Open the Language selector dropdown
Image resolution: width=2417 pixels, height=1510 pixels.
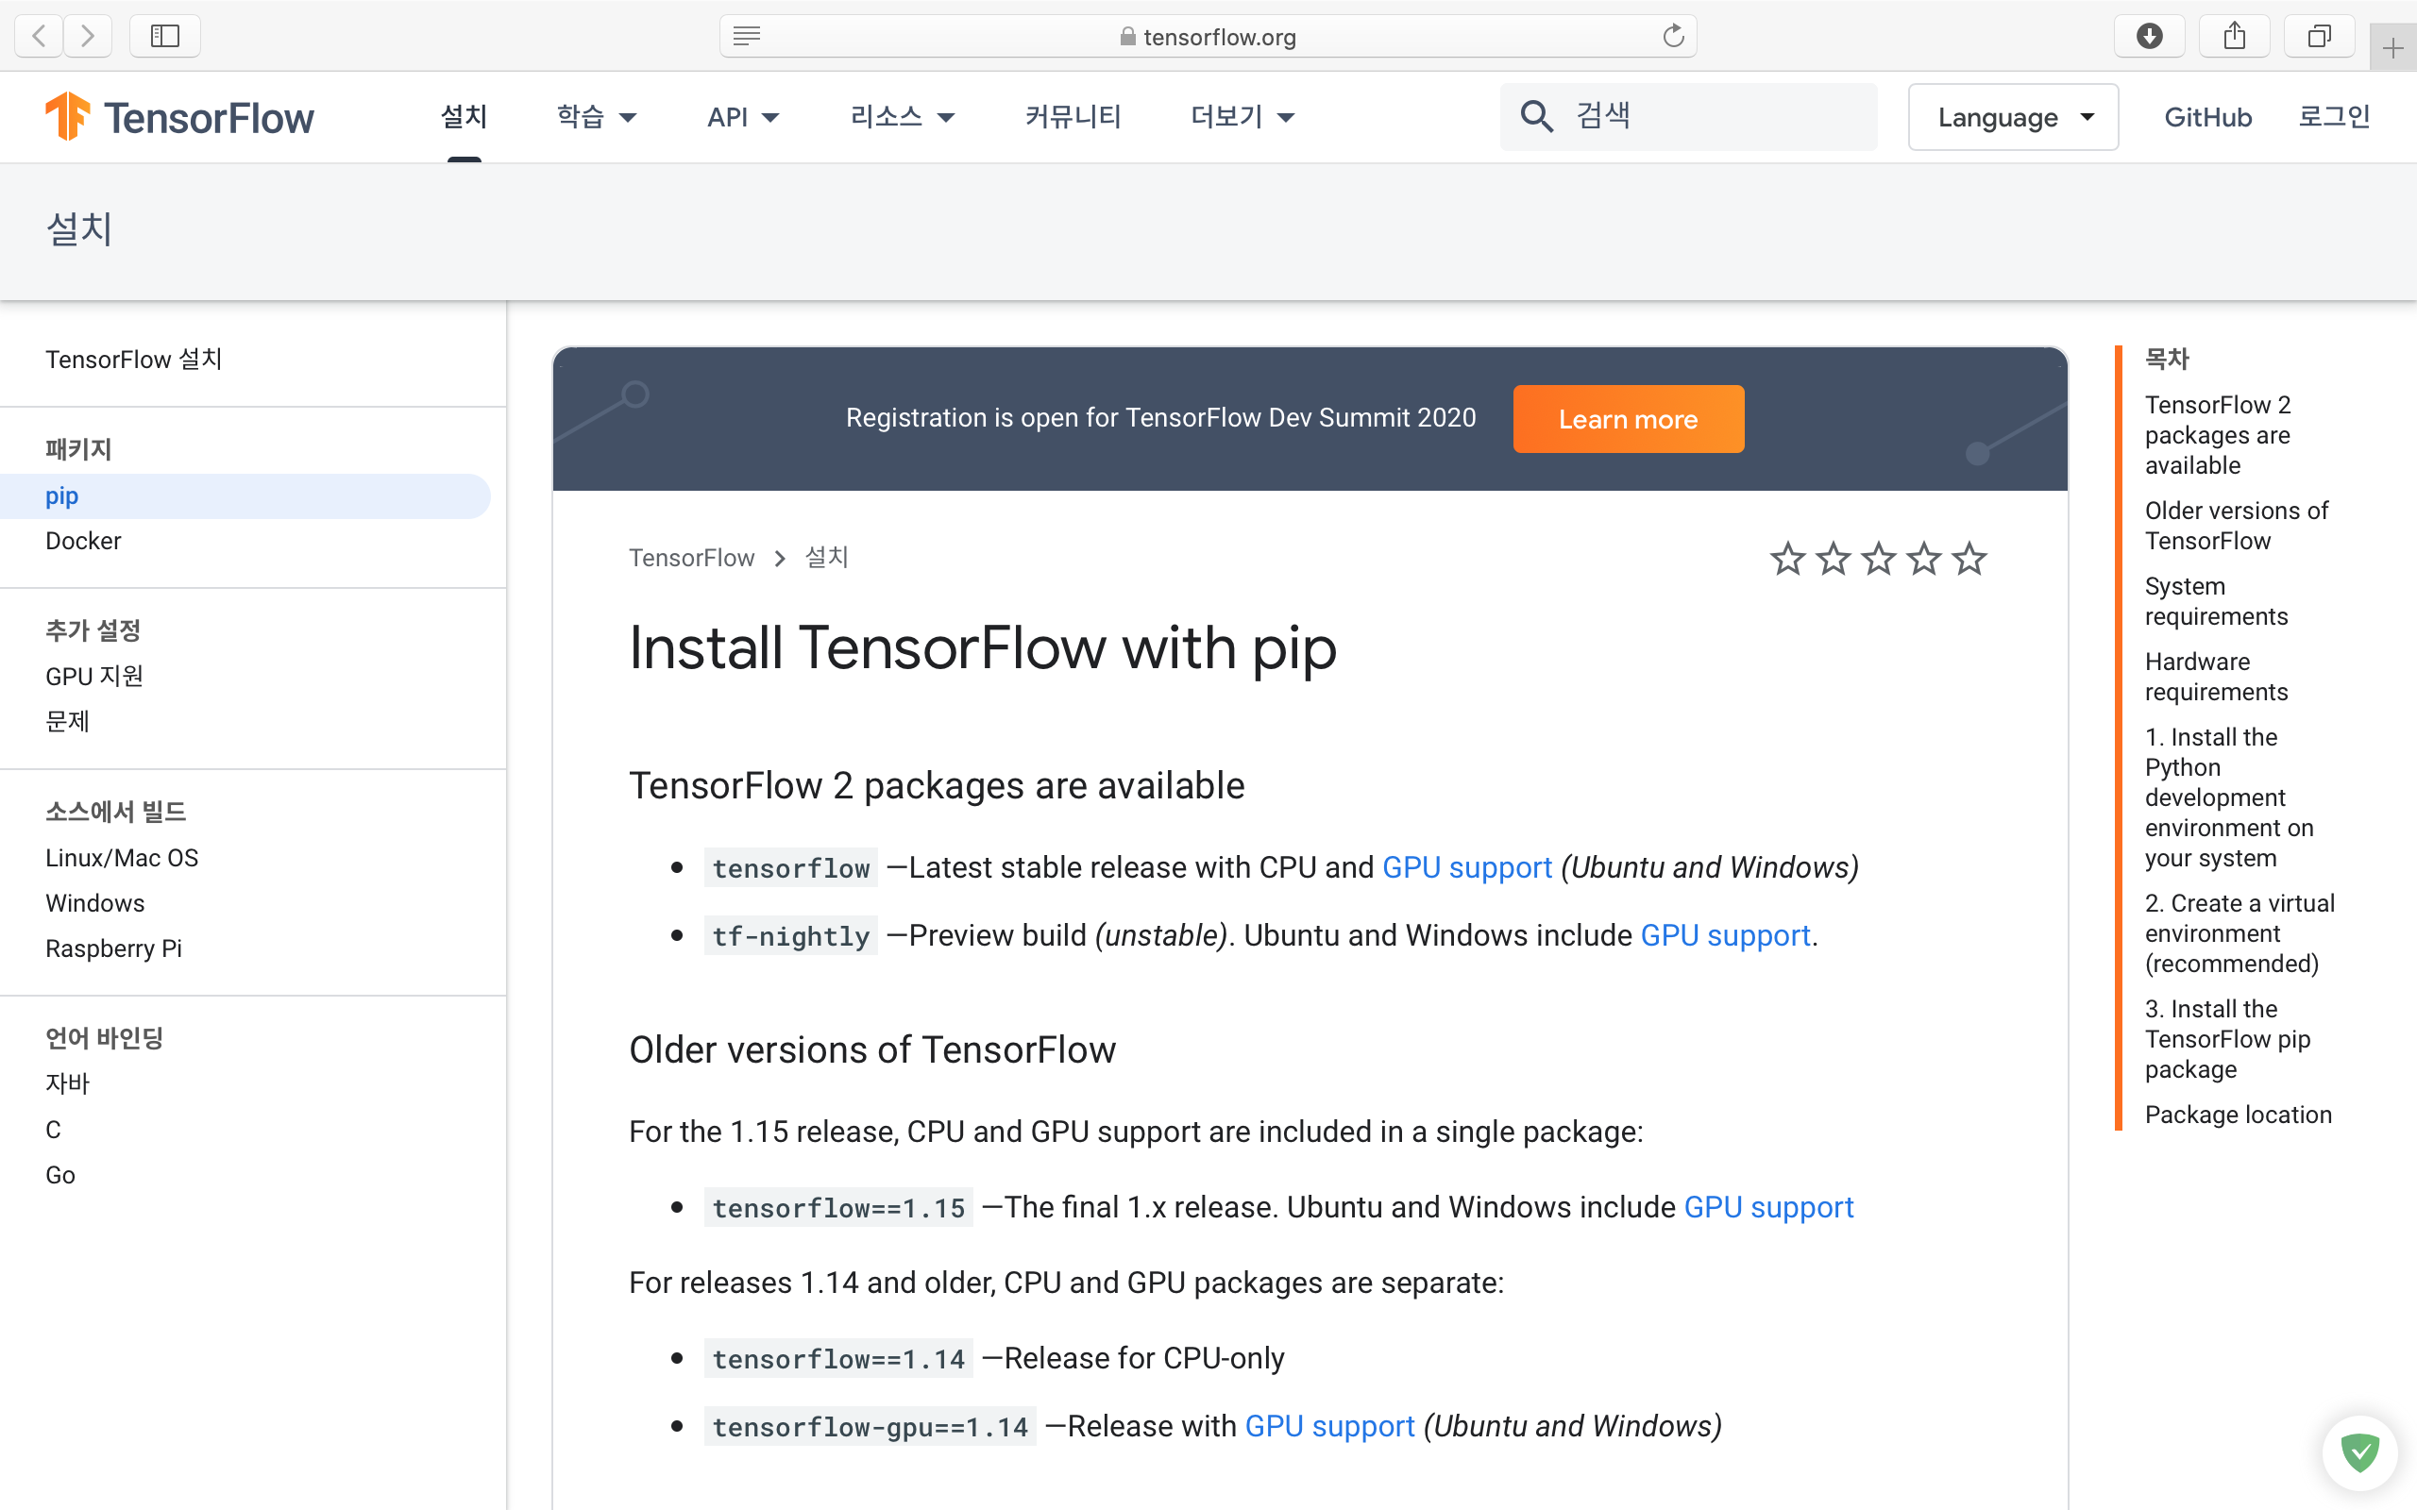click(x=2013, y=117)
